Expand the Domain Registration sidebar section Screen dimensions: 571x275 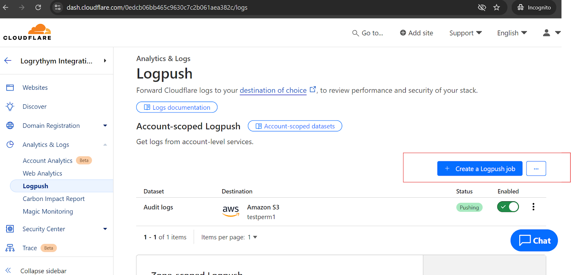[x=105, y=126]
